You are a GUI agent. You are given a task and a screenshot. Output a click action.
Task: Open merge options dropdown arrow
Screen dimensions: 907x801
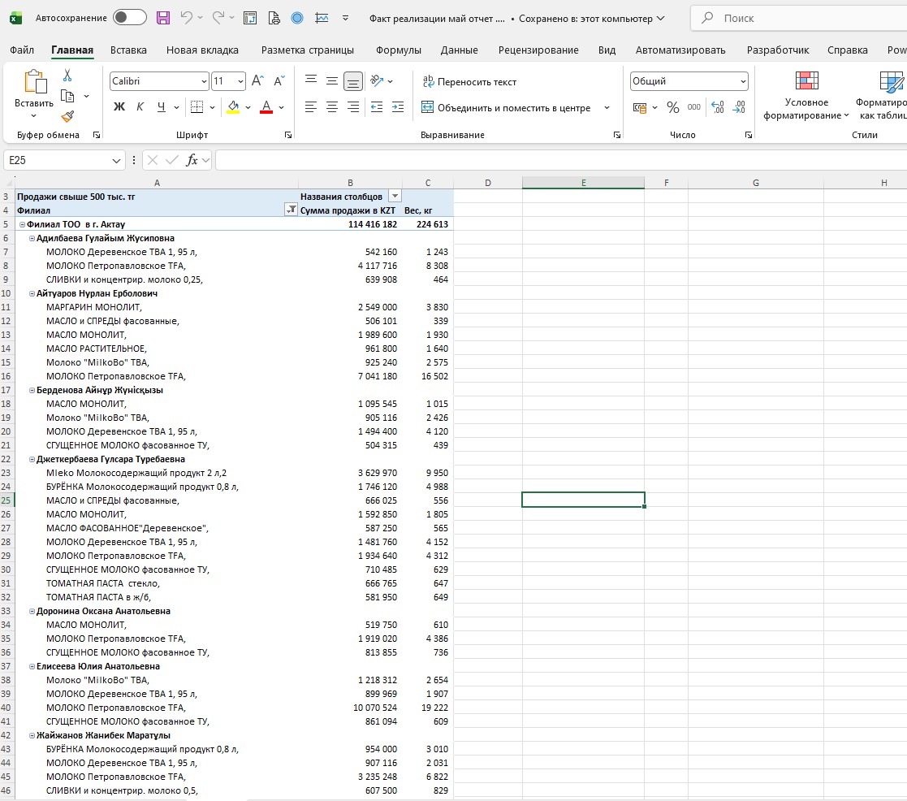tap(607, 108)
